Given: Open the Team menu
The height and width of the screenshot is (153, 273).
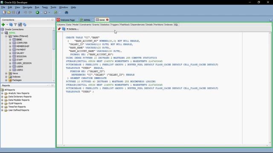Looking at the screenshot, I should (45, 7).
